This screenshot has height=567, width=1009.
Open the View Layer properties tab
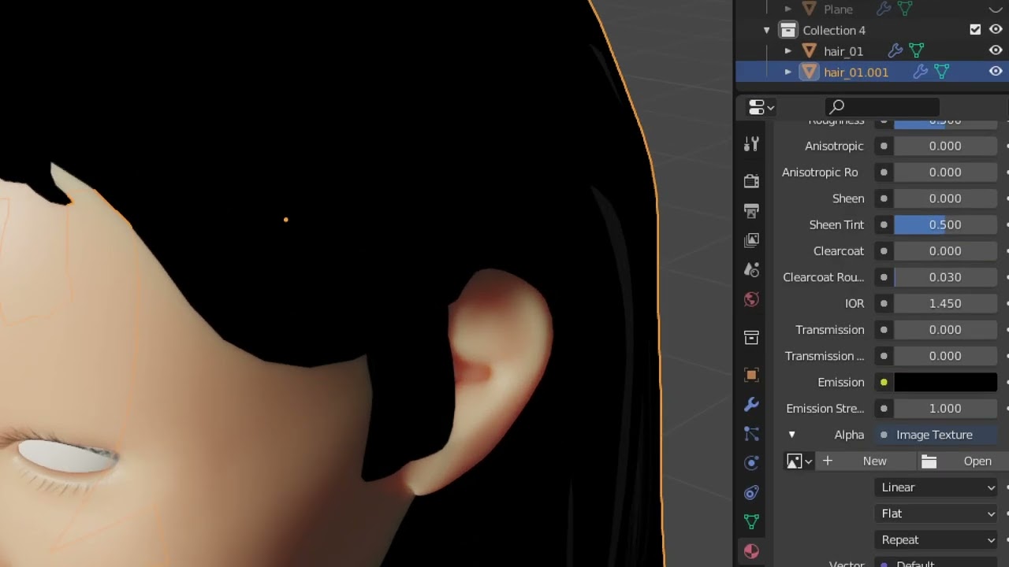[x=751, y=239]
